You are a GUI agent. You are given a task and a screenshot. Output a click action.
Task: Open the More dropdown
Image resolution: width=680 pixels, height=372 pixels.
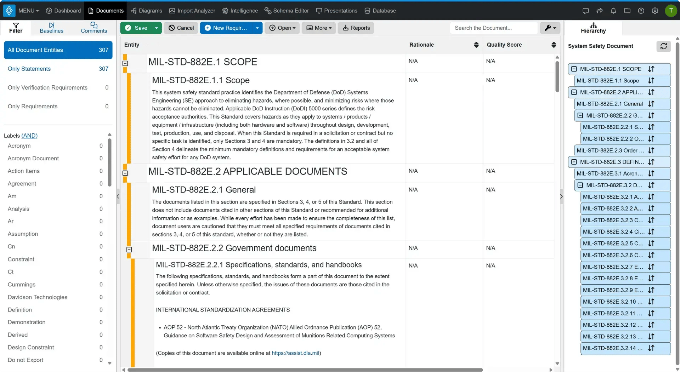tap(319, 28)
